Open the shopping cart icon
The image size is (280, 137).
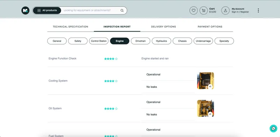click(203, 11)
